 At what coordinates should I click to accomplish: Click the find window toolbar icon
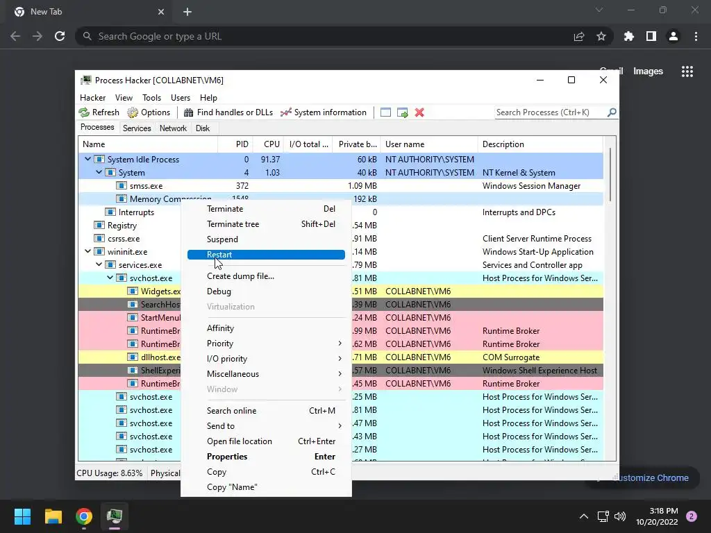click(385, 112)
